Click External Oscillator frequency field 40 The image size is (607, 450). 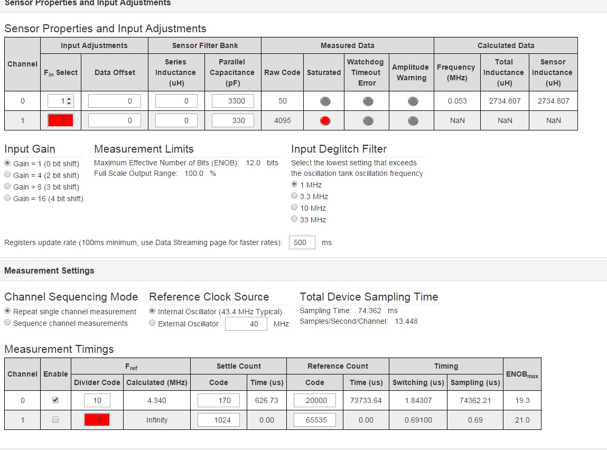tap(246, 324)
